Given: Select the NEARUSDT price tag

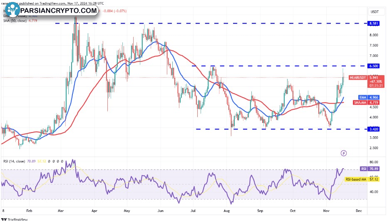Looking at the screenshot, I should [357, 78].
